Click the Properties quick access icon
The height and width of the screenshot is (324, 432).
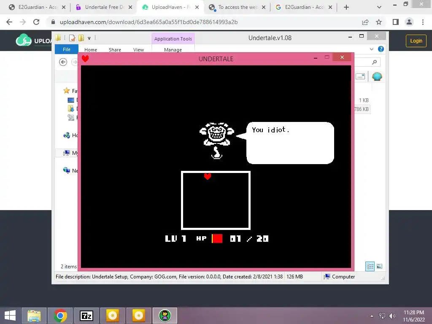click(x=72, y=38)
